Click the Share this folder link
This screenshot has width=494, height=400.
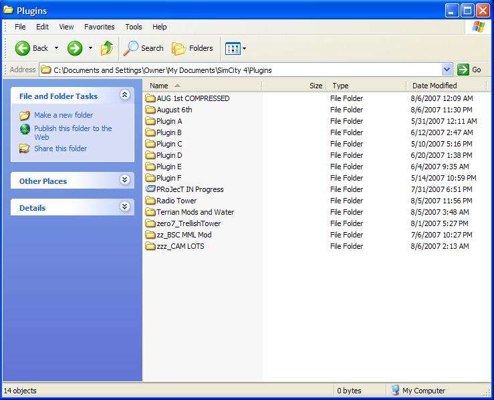(60, 148)
